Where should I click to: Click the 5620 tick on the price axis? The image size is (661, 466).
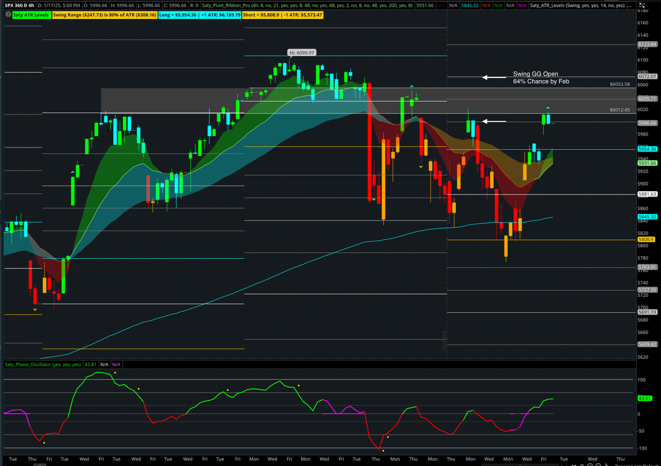point(642,357)
